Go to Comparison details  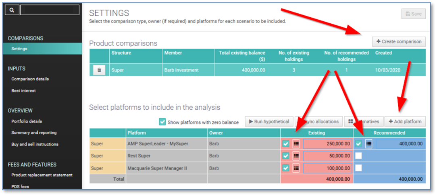pyautogui.click(x=30, y=79)
